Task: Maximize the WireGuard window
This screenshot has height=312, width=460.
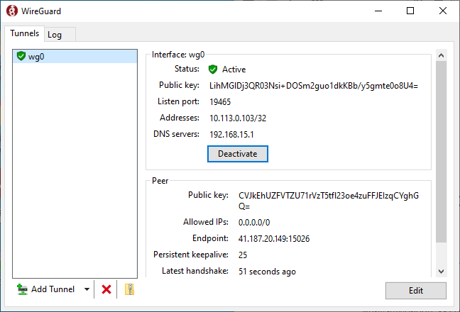Action: 410,11
